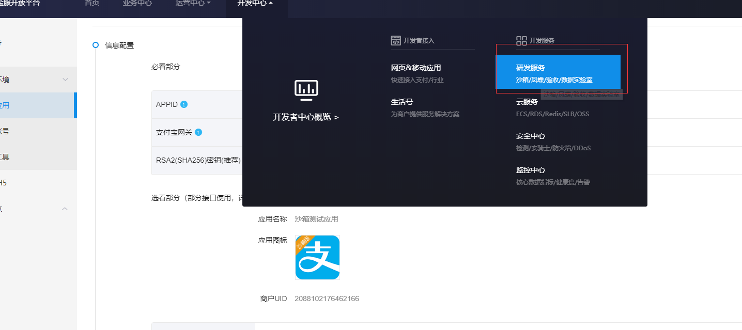742x330 pixels.
Task: Click the info icon next to 支付宝网关
Action: pyautogui.click(x=198, y=132)
